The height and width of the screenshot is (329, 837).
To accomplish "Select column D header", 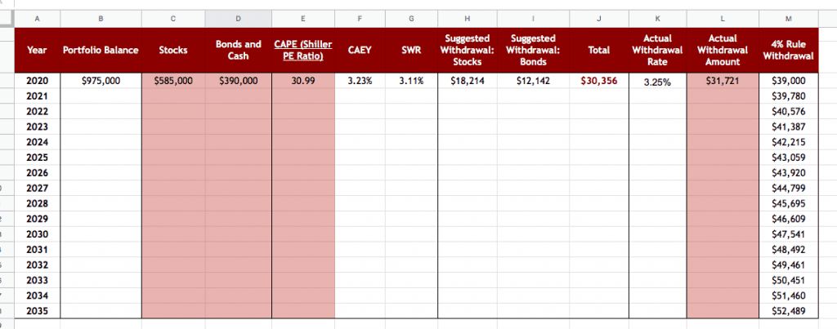I will point(238,17).
